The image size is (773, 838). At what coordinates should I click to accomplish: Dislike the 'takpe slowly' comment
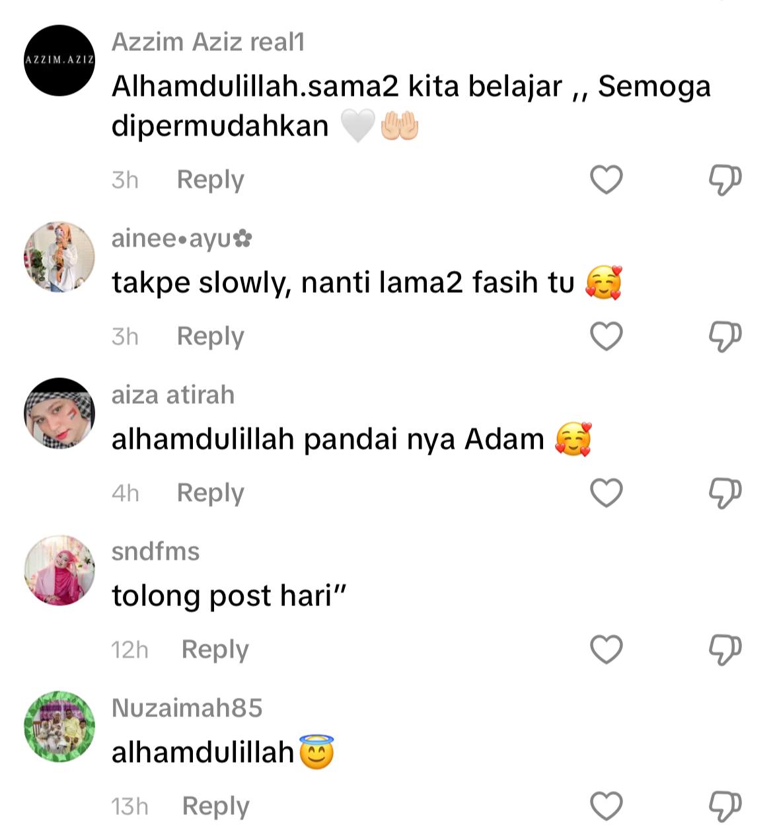coord(725,336)
